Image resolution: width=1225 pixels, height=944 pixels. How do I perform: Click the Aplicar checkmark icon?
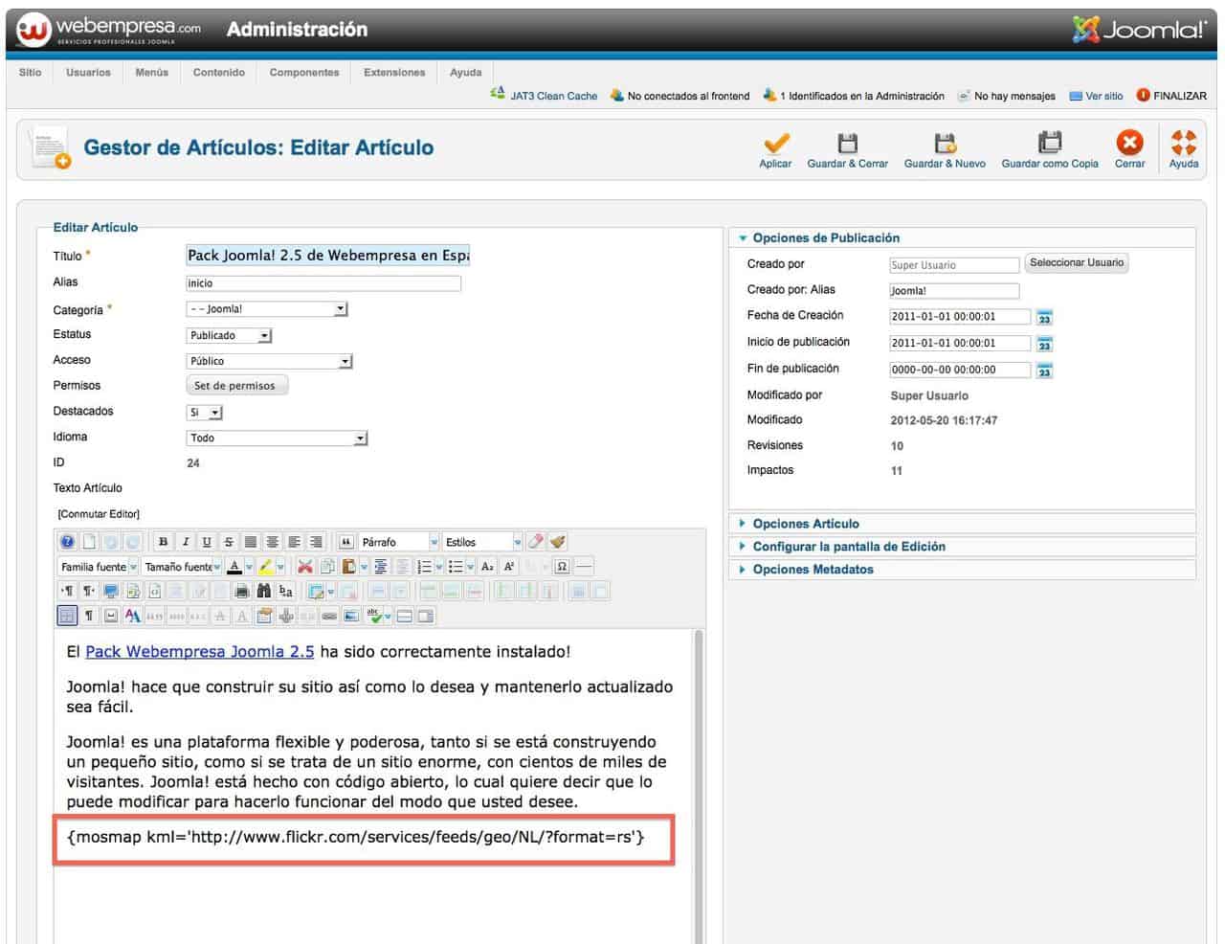point(776,143)
